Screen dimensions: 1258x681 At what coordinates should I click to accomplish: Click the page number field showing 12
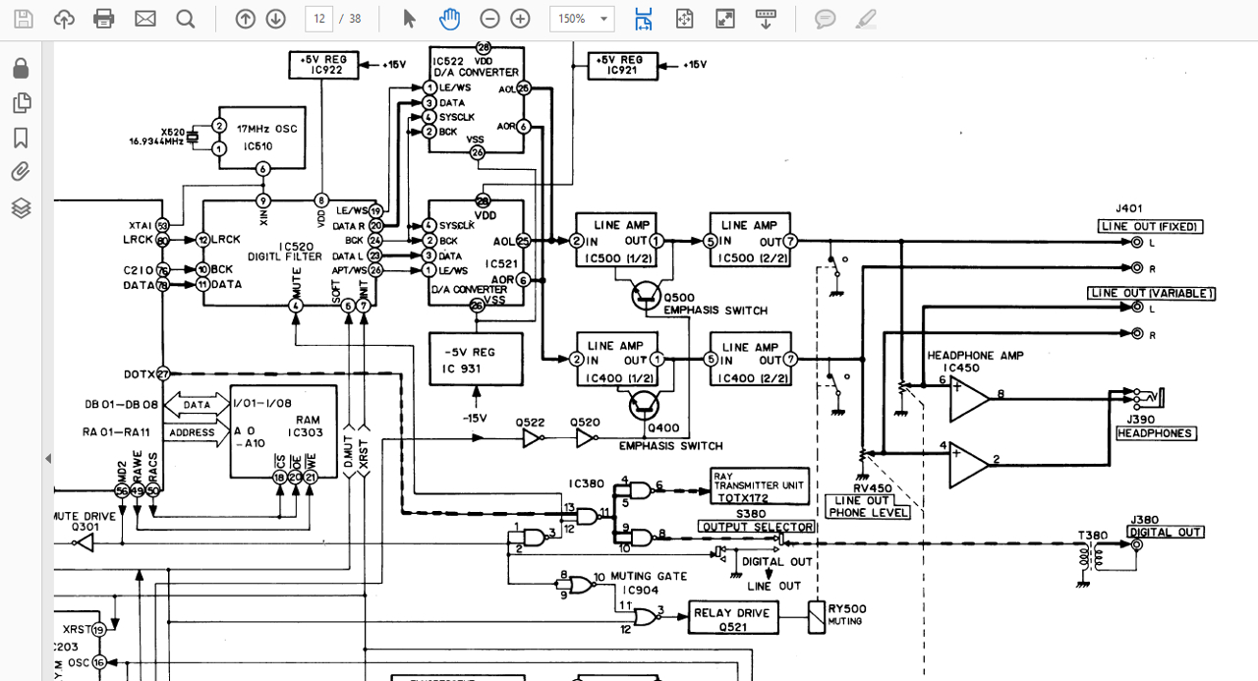coord(318,19)
